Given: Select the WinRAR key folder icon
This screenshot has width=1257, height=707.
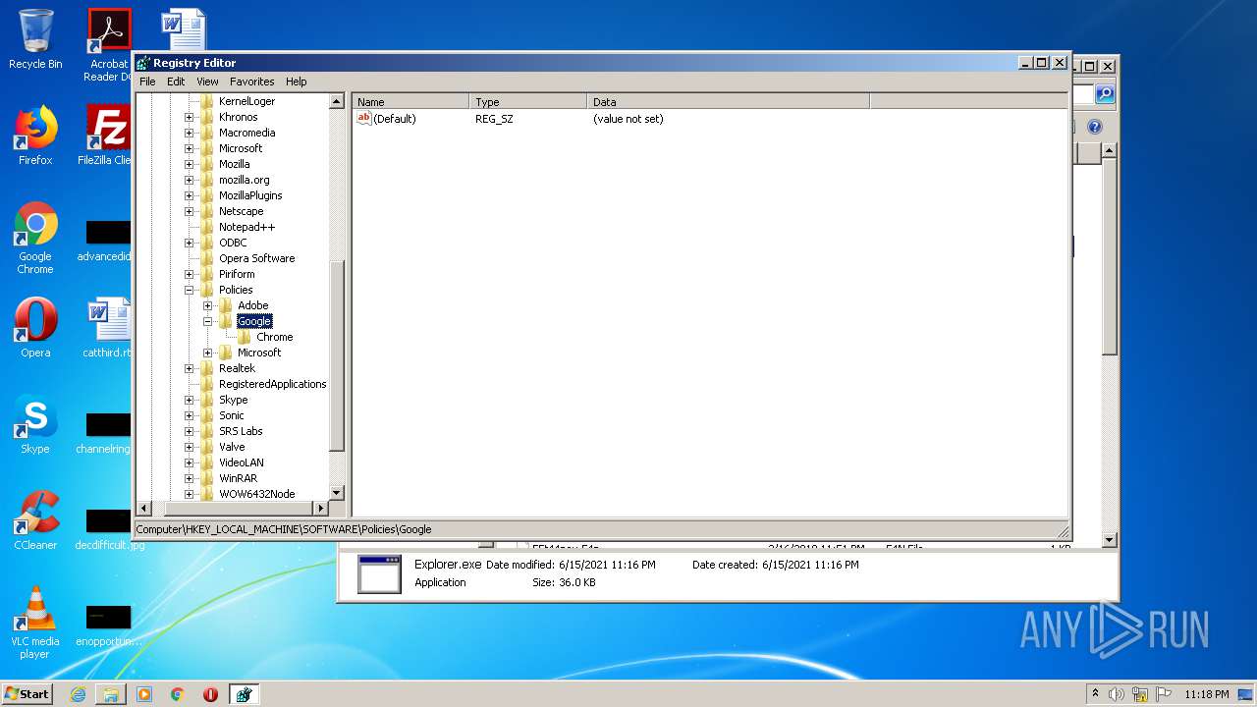Looking at the screenshot, I should (x=207, y=478).
